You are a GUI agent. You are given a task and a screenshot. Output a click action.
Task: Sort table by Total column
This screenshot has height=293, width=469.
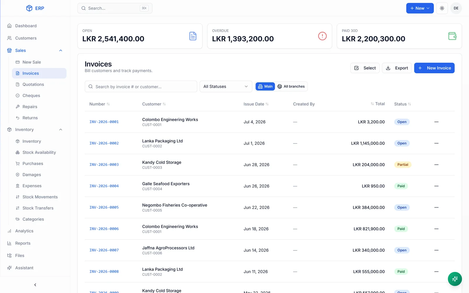tap(378, 104)
